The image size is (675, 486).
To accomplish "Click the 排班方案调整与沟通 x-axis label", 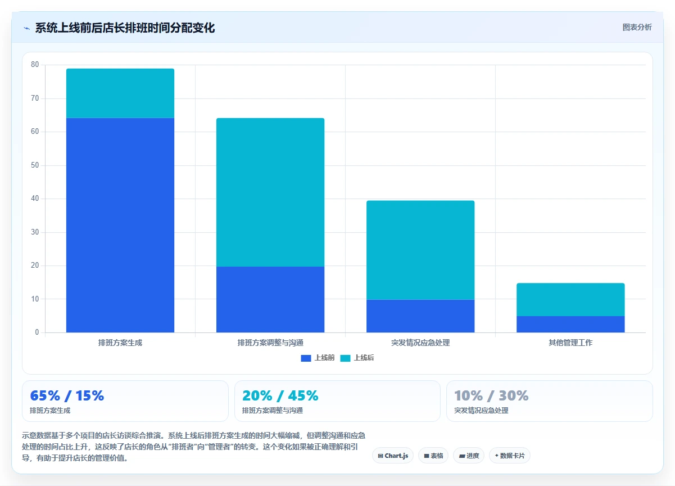I will coord(270,343).
